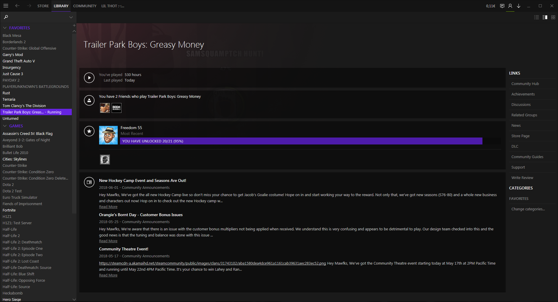Open the Boom Headshot friend avatar
The width and height of the screenshot is (558, 302).
click(x=117, y=108)
